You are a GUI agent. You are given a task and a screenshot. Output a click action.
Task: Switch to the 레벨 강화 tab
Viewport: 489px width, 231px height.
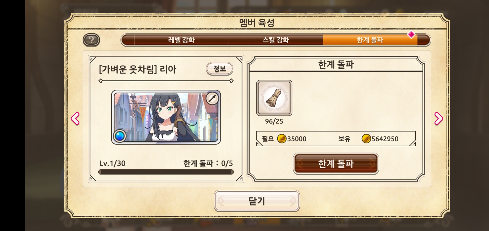181,40
